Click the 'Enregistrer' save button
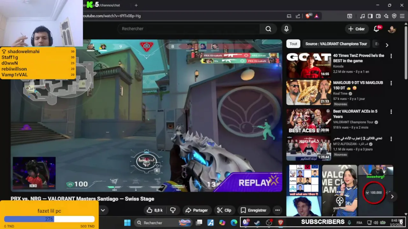Viewport: 408px width, 229px height. (253, 210)
